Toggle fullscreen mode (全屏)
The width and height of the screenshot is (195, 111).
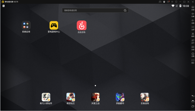coord(193,28)
